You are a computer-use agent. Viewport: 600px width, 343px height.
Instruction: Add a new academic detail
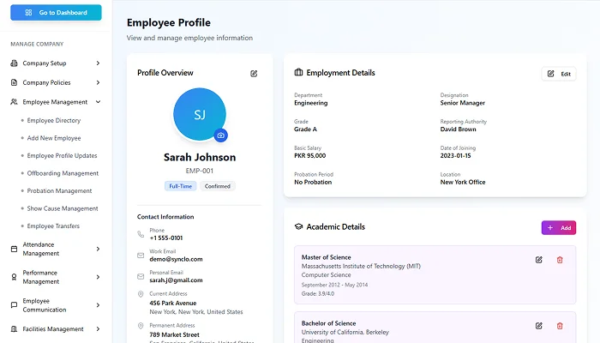coord(558,227)
